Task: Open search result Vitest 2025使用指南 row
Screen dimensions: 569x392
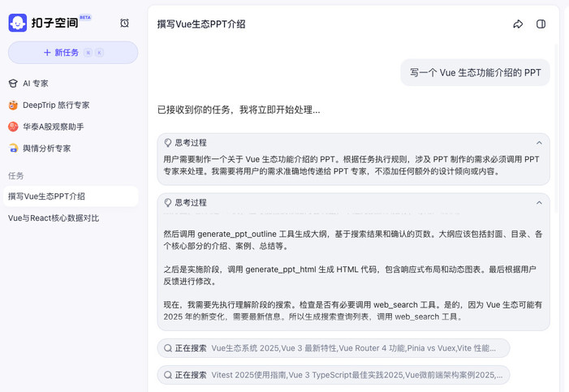Action: tap(334, 375)
